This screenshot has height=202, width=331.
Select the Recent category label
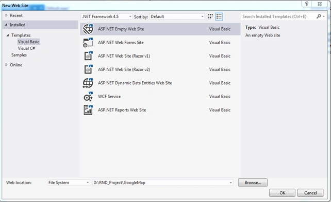[16, 15]
